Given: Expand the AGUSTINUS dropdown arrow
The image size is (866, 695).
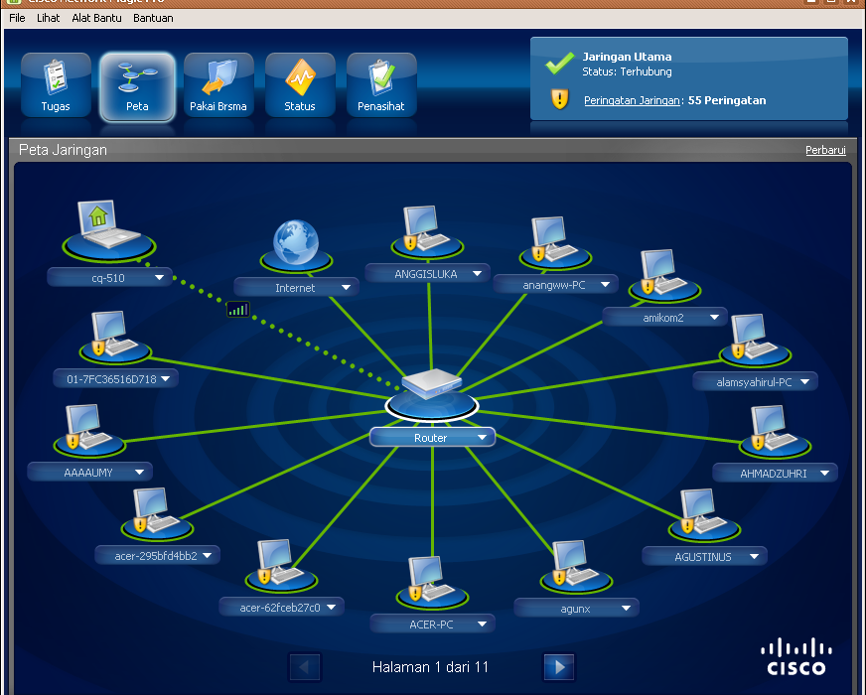Looking at the screenshot, I should pyautogui.click(x=755, y=556).
